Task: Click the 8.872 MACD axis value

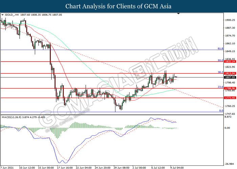Action: coord(230,117)
